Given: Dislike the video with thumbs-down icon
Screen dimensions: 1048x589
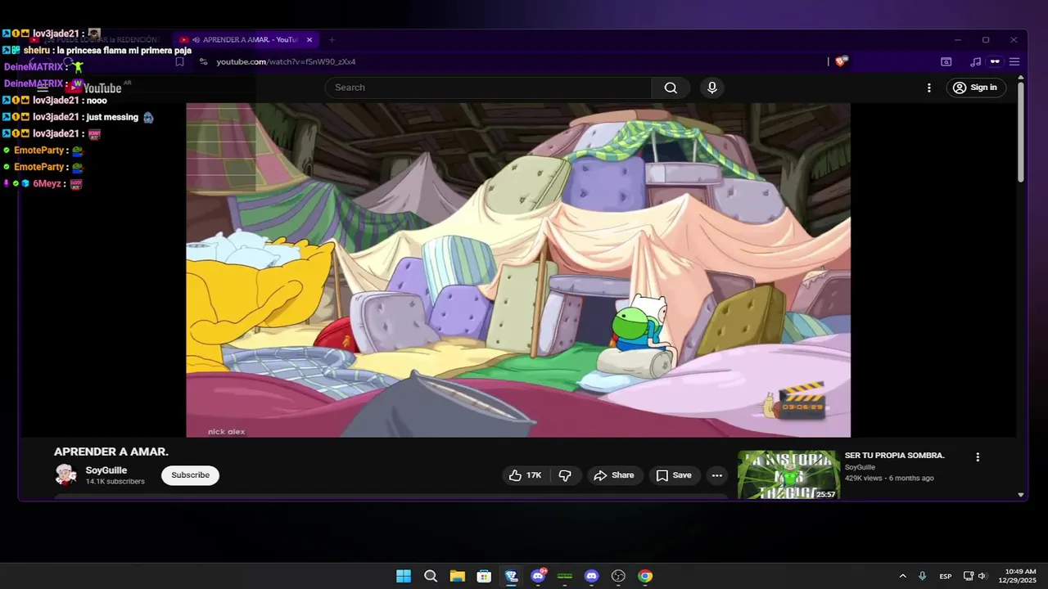Looking at the screenshot, I should click(565, 475).
